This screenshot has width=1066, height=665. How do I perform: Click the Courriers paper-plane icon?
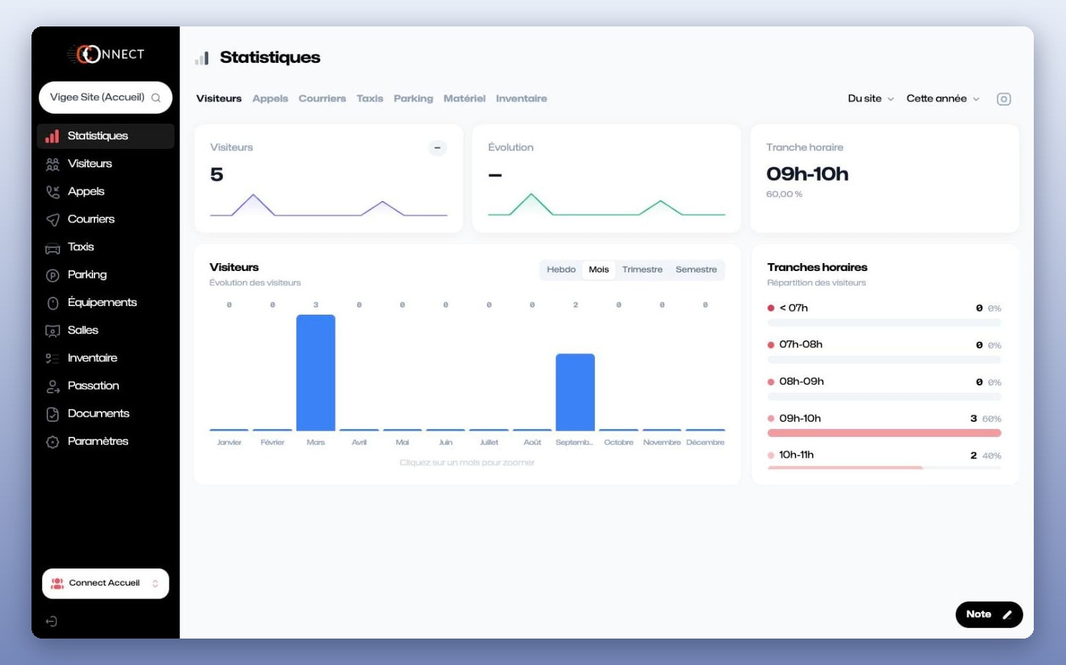(x=52, y=220)
